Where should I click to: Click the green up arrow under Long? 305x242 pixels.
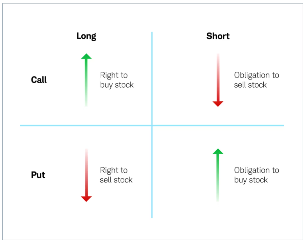click(x=86, y=80)
